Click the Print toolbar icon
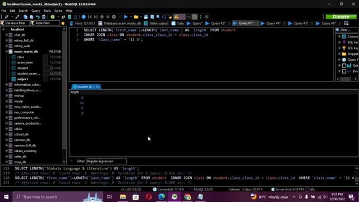Image resolution: width=359 pixels, height=202 pixels. coord(44,17)
